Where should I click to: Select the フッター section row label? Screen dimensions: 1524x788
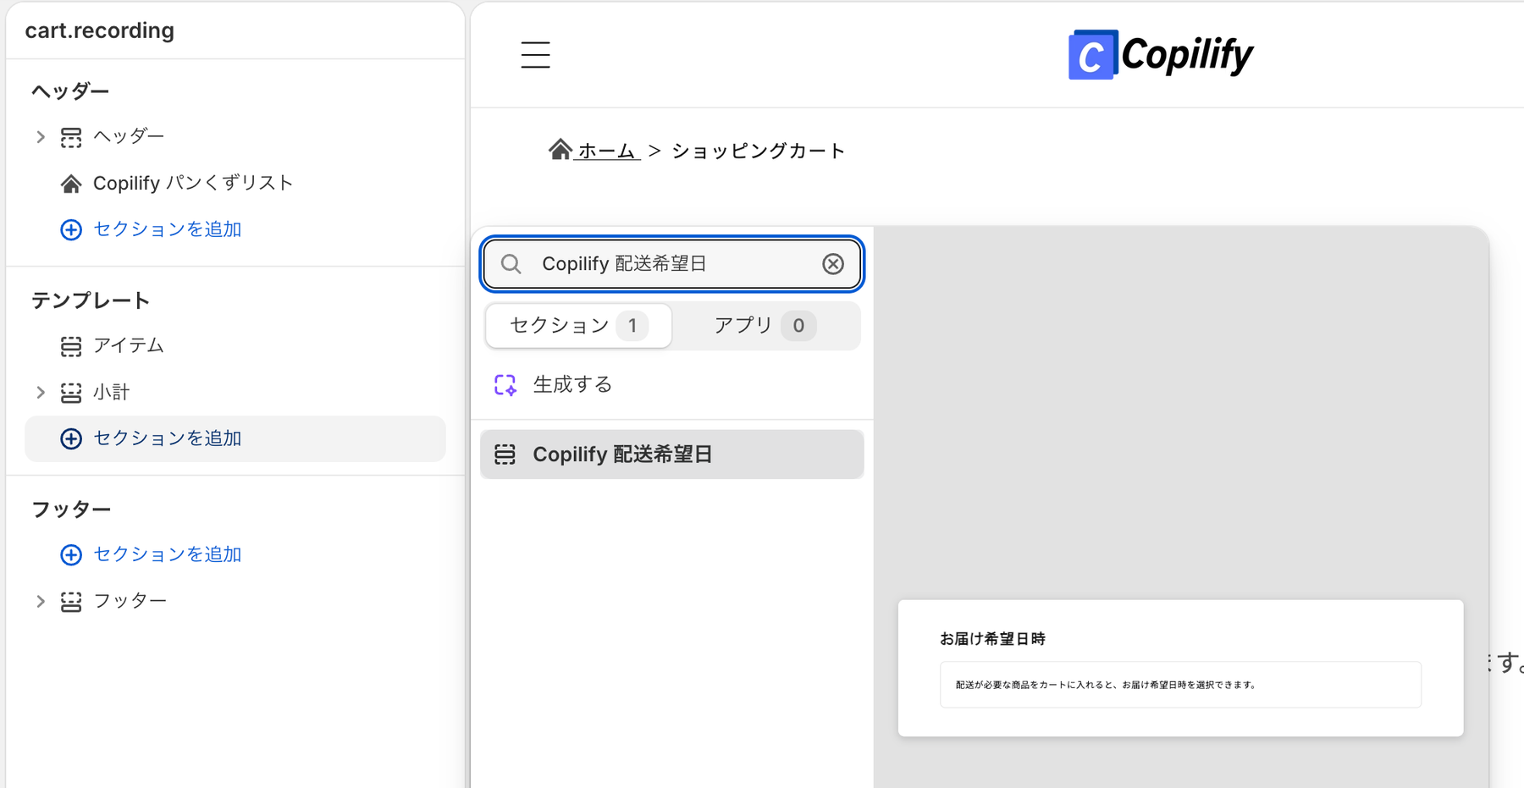(130, 601)
